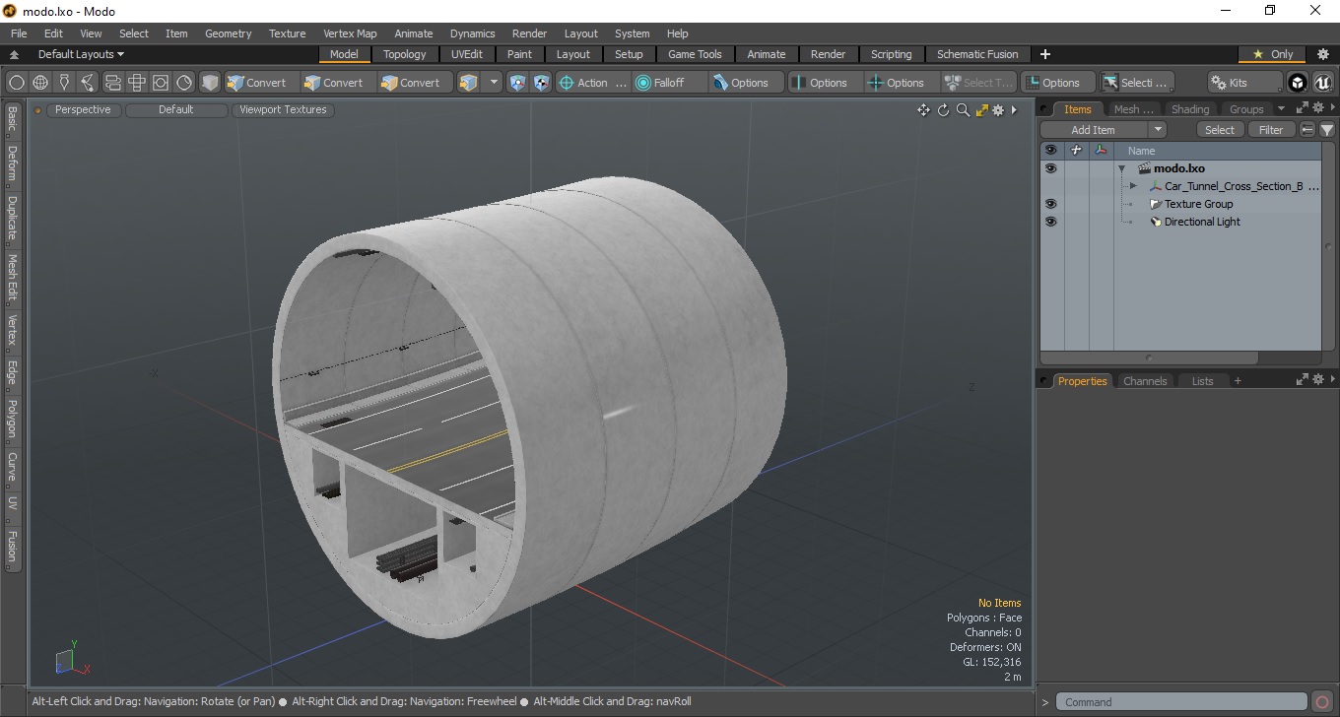
Task: Click the viewport search zoom icon
Action: pos(963,110)
